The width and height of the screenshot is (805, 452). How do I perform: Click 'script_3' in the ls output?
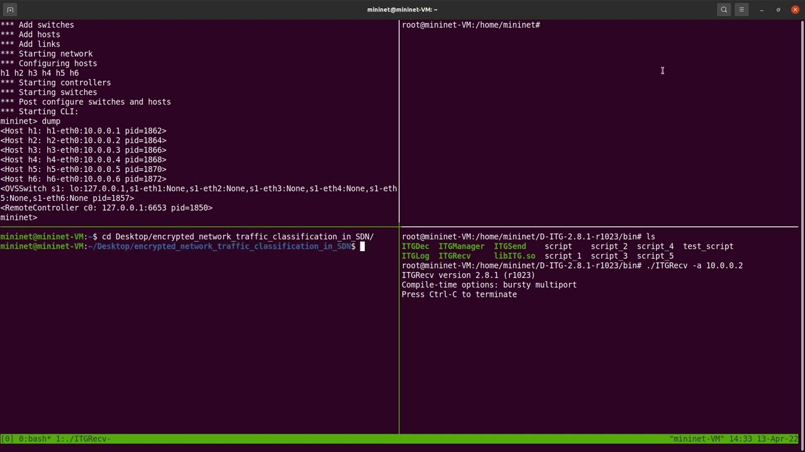coord(609,256)
